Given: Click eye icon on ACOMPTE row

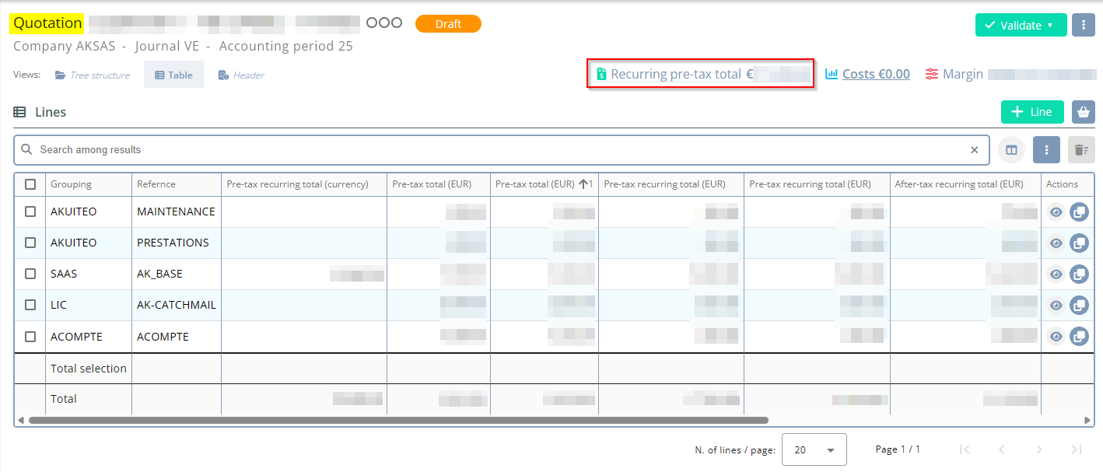Looking at the screenshot, I should click(1056, 337).
